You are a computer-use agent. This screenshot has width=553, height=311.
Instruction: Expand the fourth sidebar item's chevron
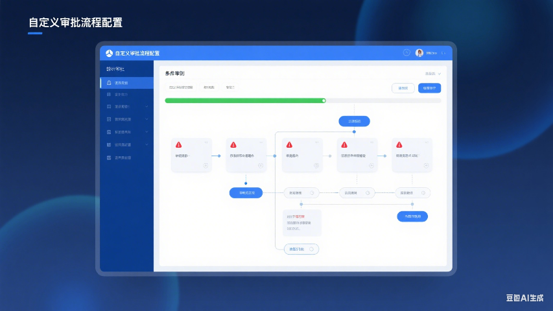pyautogui.click(x=147, y=119)
